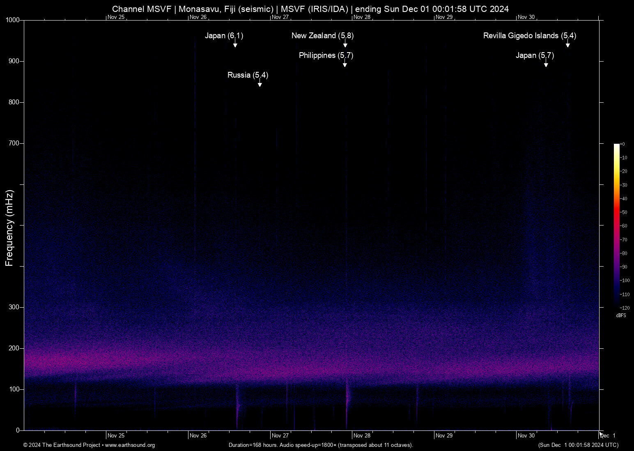Click the Nov 27 label on the top axis
This screenshot has height=451, width=634.
point(280,17)
